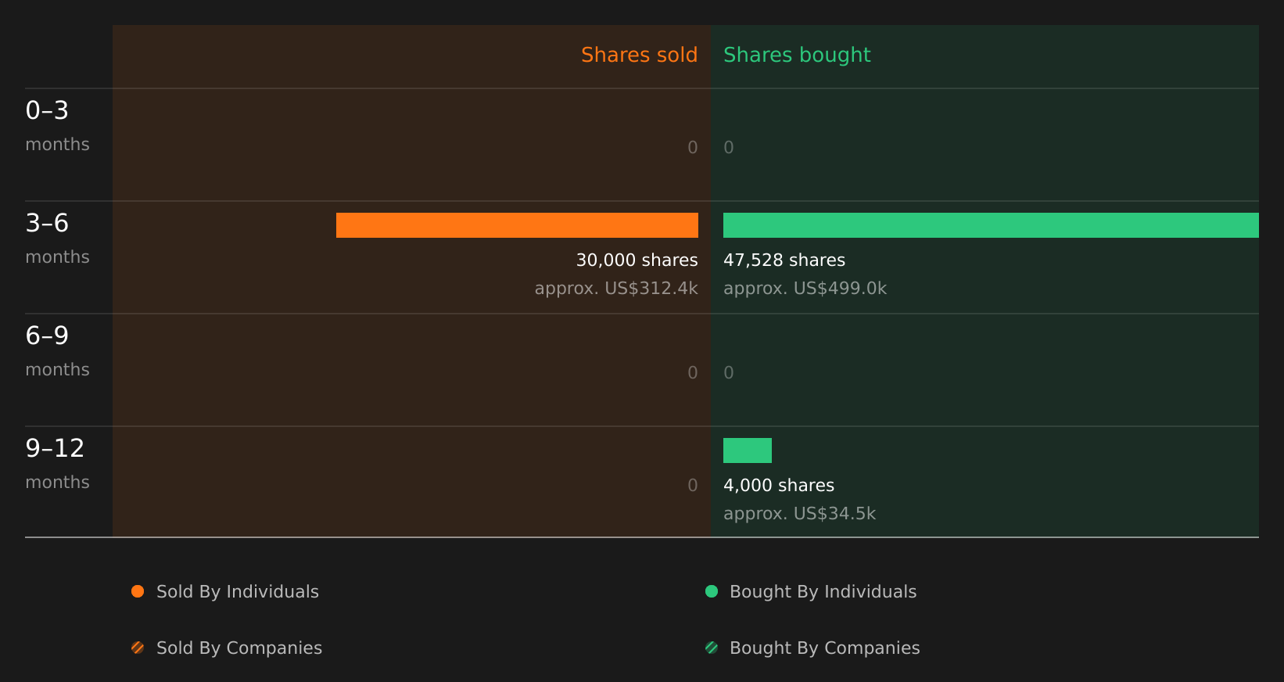Click the orange Sold By Individuals legend dot
The image size is (1284, 682).
coord(138,591)
